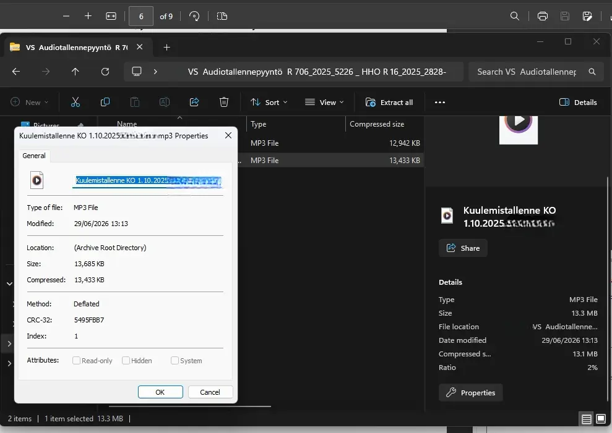This screenshot has width=612, height=433.
Task: Go back in File Explorer
Action: click(16, 71)
